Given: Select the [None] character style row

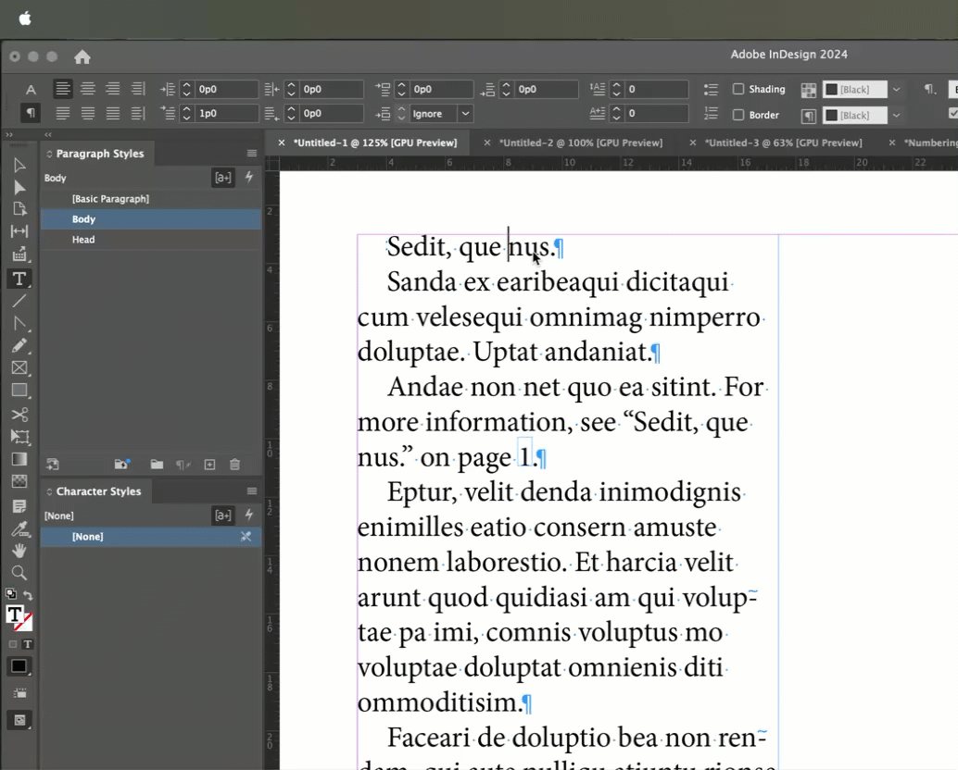Looking at the screenshot, I should (x=151, y=537).
